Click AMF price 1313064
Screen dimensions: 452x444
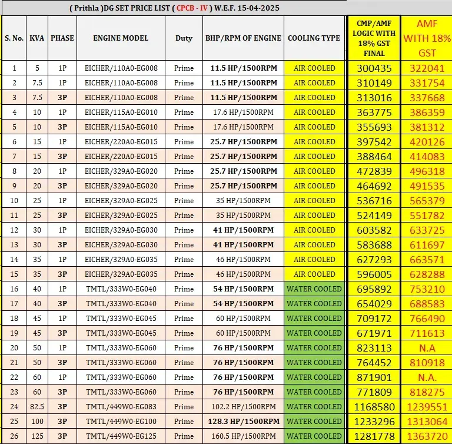click(427, 421)
